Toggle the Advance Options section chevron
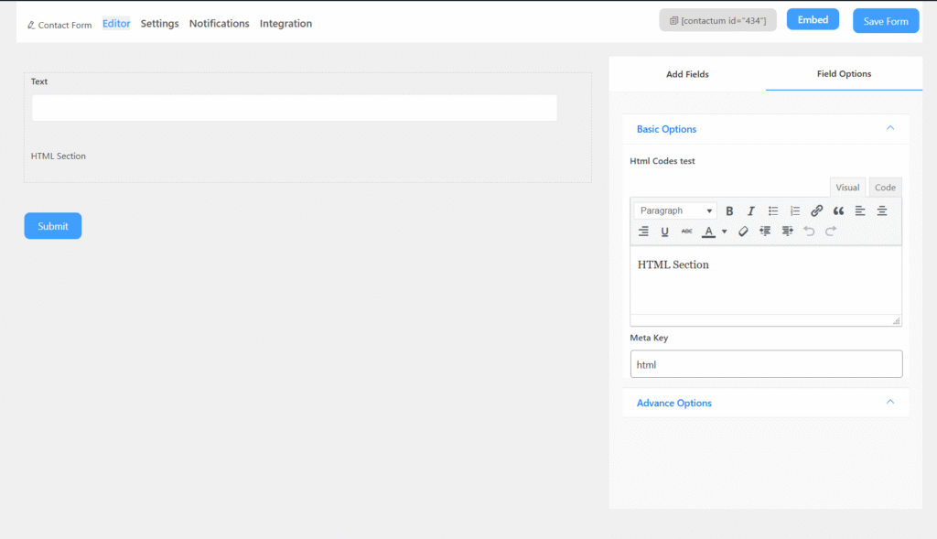 click(x=890, y=403)
